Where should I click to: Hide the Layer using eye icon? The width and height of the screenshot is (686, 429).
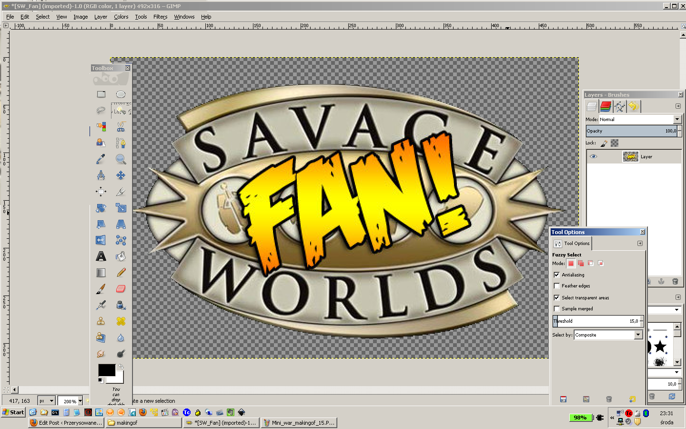[x=593, y=156]
